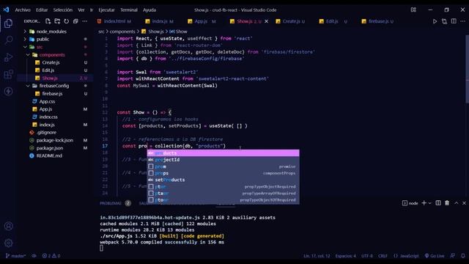Switch to index.html tab
The height and width of the screenshot is (264, 469).
tap(114, 21)
